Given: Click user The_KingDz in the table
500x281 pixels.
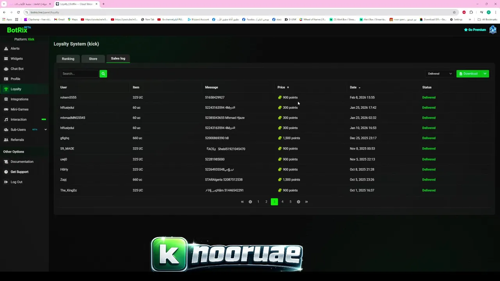Looking at the screenshot, I should [68, 190].
